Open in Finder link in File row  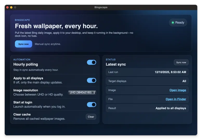click(x=176, y=99)
